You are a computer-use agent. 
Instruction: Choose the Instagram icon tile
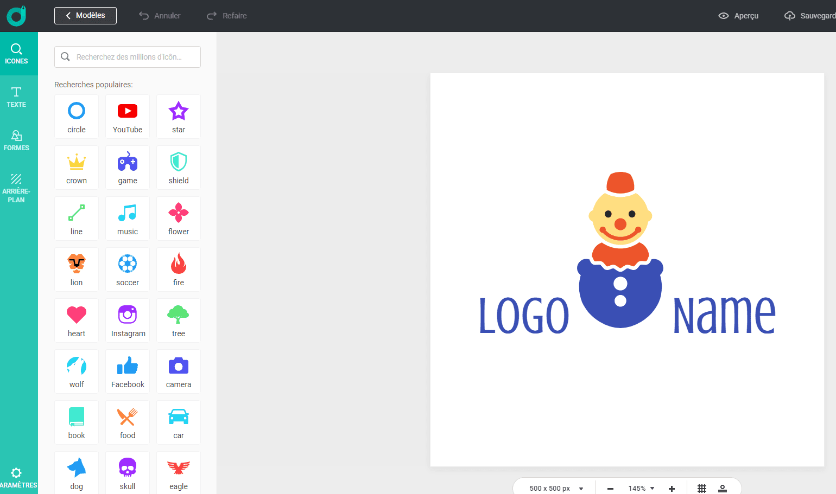point(128,320)
